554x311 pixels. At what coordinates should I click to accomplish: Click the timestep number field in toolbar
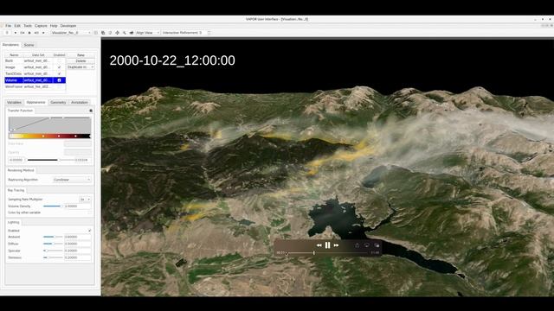coord(7,33)
